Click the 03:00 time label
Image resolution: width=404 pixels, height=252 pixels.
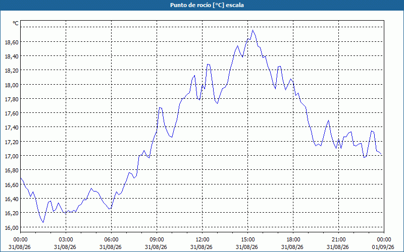point(66,240)
